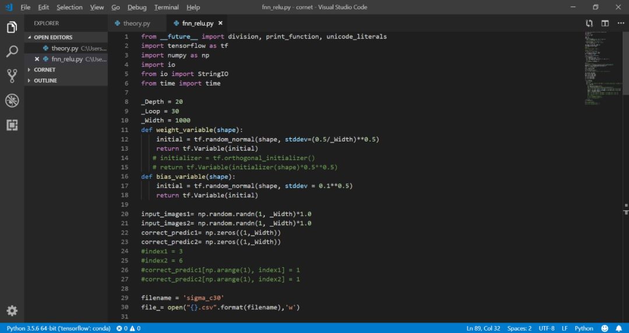Open the Debug view icon
Image resolution: width=629 pixels, height=333 pixels.
(12, 100)
